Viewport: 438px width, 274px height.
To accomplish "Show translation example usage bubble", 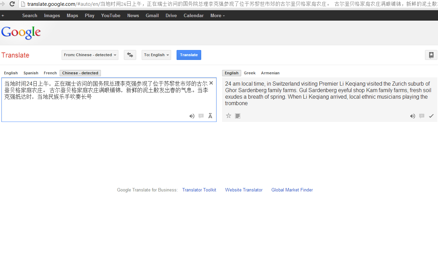I will (x=422, y=116).
